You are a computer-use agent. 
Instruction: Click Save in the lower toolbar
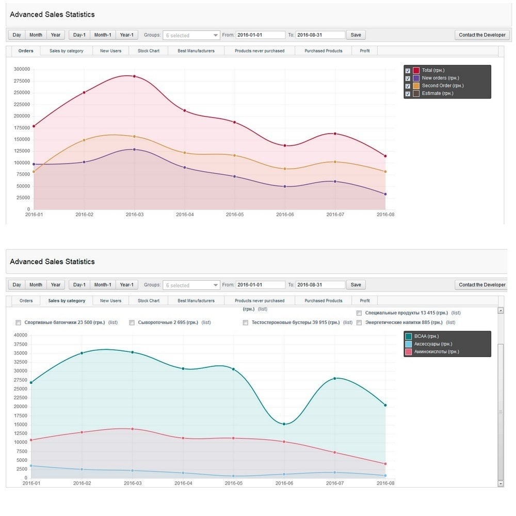[x=356, y=285]
